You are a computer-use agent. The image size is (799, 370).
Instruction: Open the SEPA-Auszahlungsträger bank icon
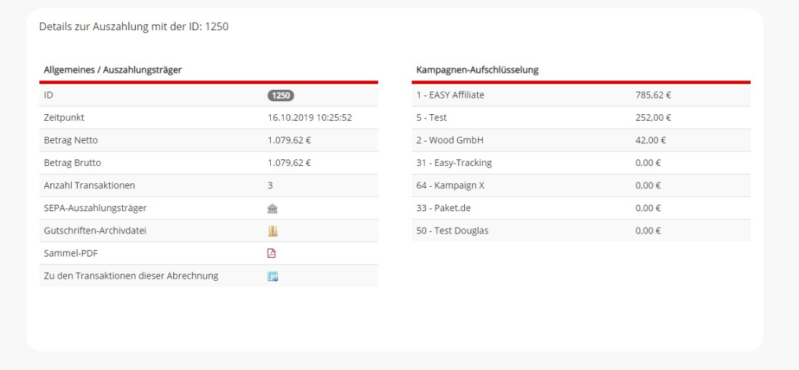(272, 208)
